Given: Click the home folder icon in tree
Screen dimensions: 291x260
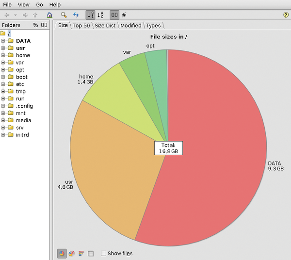Looking at the screenshot, I should 11,55.
